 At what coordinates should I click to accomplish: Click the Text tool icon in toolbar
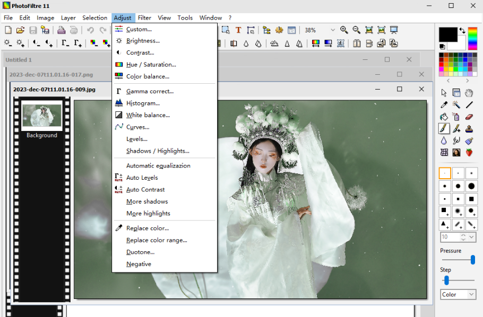click(x=238, y=30)
